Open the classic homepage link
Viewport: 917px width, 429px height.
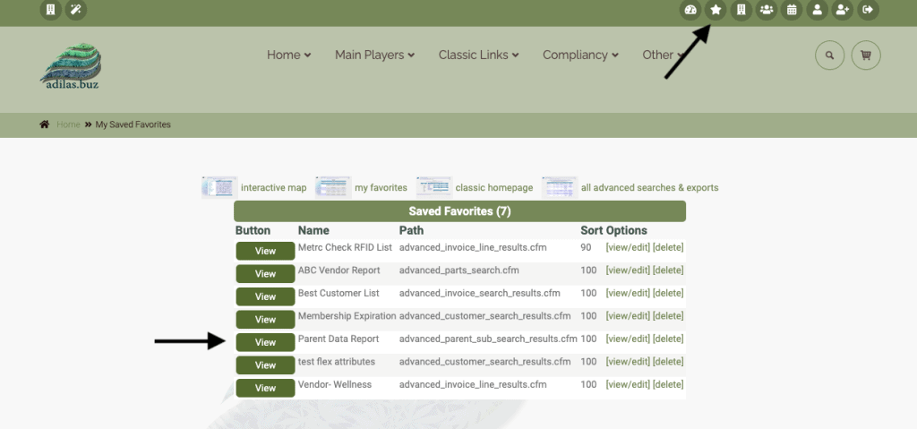[x=494, y=188]
